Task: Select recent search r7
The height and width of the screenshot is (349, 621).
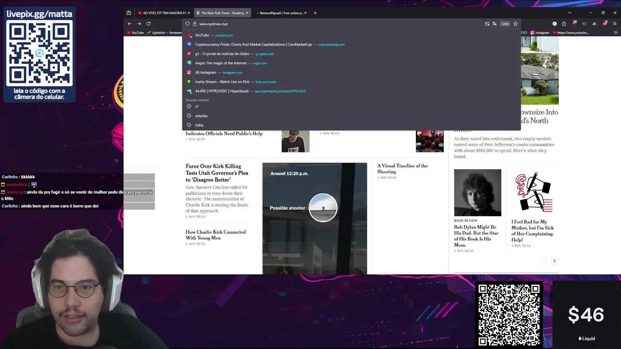Action: 351,107
